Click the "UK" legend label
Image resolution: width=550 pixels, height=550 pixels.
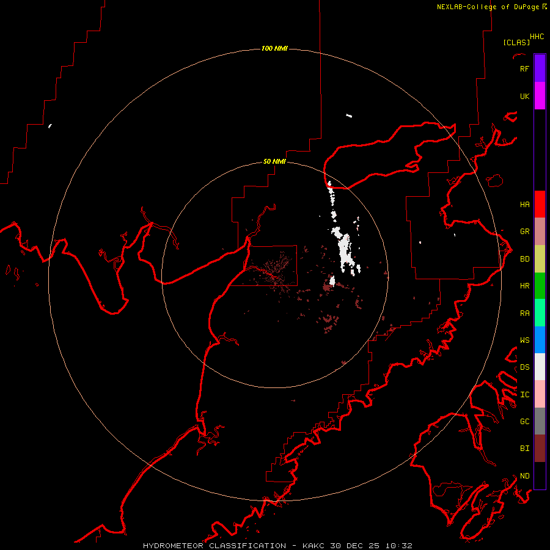click(524, 96)
